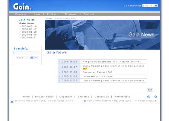The height and width of the screenshot is (121, 169).
Task: Click the magnifier icon beside Search
Action: coord(26,49)
